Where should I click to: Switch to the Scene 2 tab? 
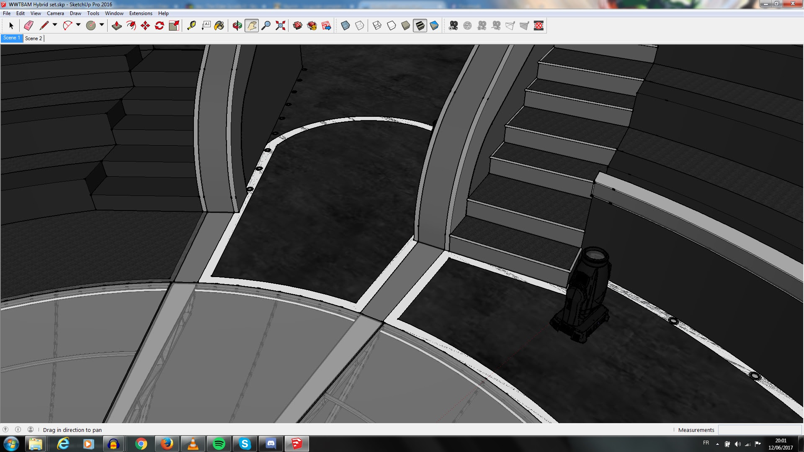(33, 38)
